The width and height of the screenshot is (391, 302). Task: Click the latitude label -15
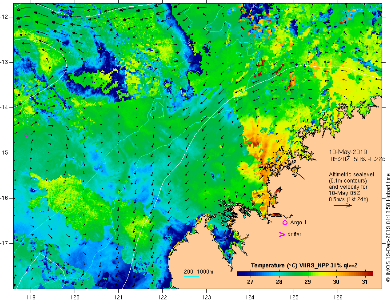(x=4, y=153)
